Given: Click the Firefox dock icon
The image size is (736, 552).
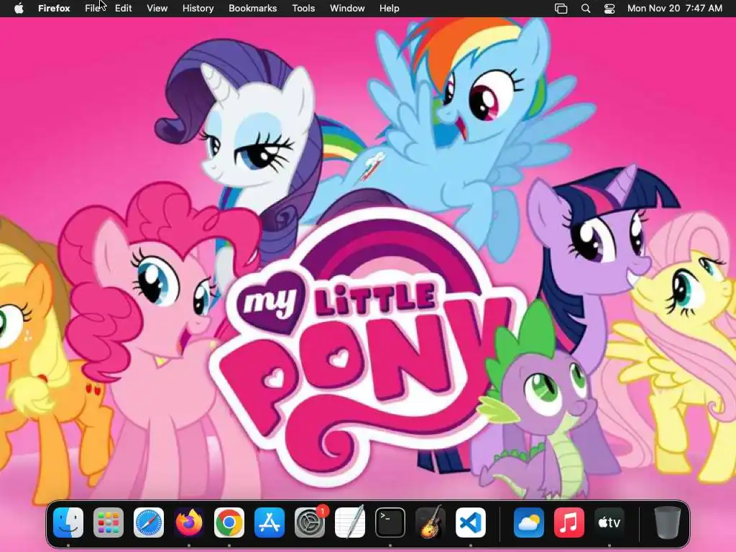Looking at the screenshot, I should (x=189, y=523).
